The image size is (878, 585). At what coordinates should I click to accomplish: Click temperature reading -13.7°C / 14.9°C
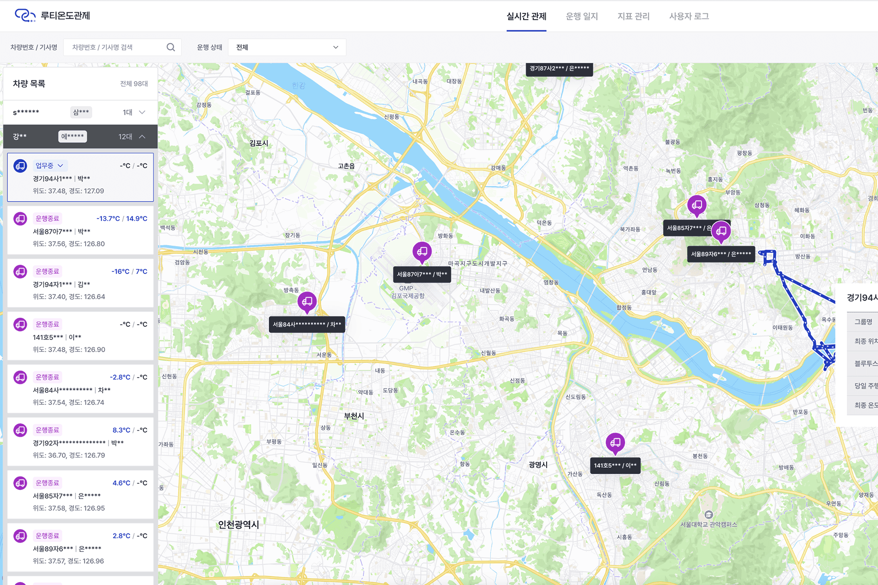pyautogui.click(x=122, y=218)
